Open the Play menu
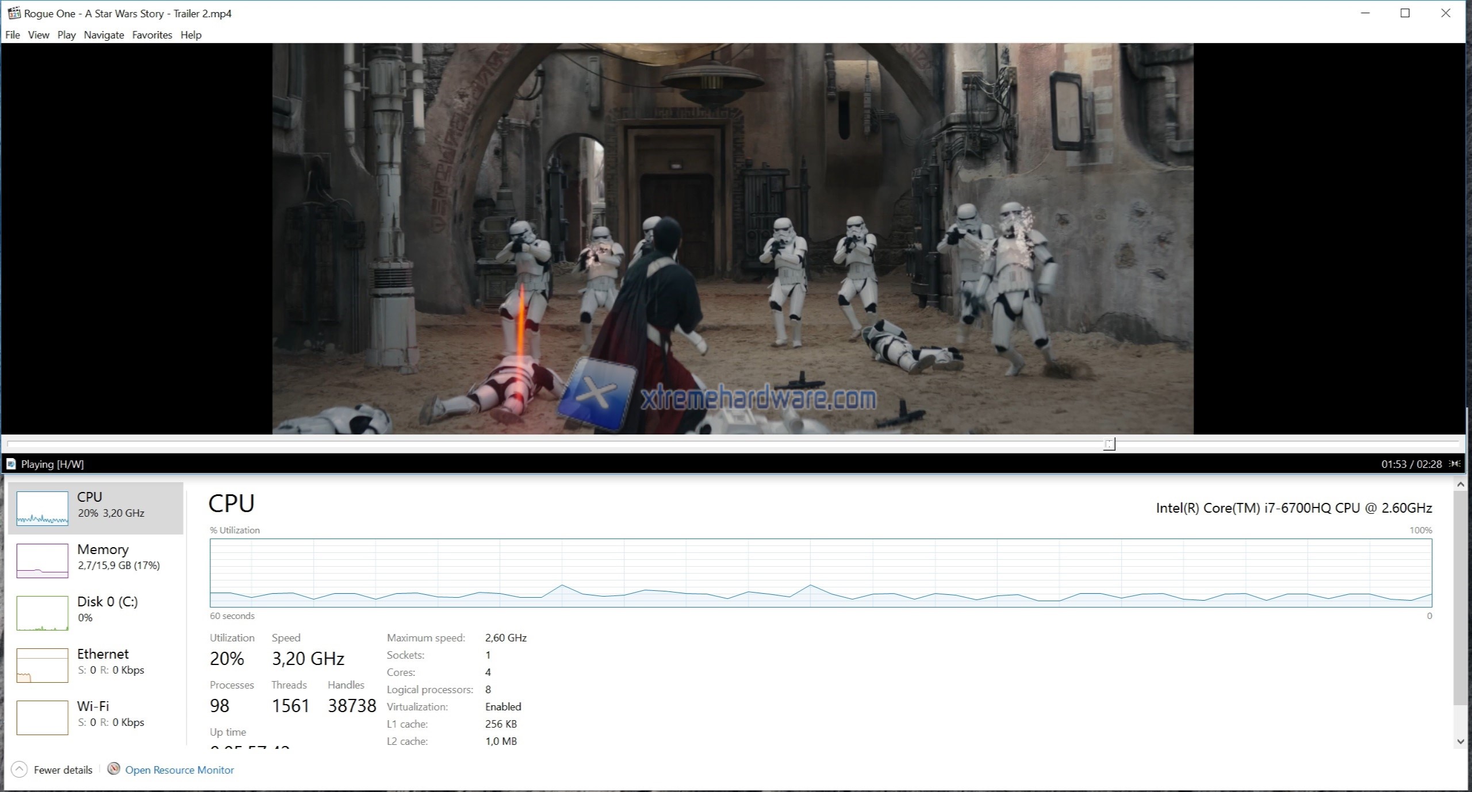 [x=66, y=35]
